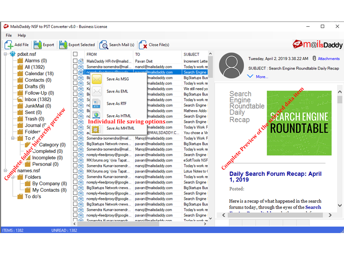
Task: Click preview pane scroll down arrow
Action: click(340, 206)
